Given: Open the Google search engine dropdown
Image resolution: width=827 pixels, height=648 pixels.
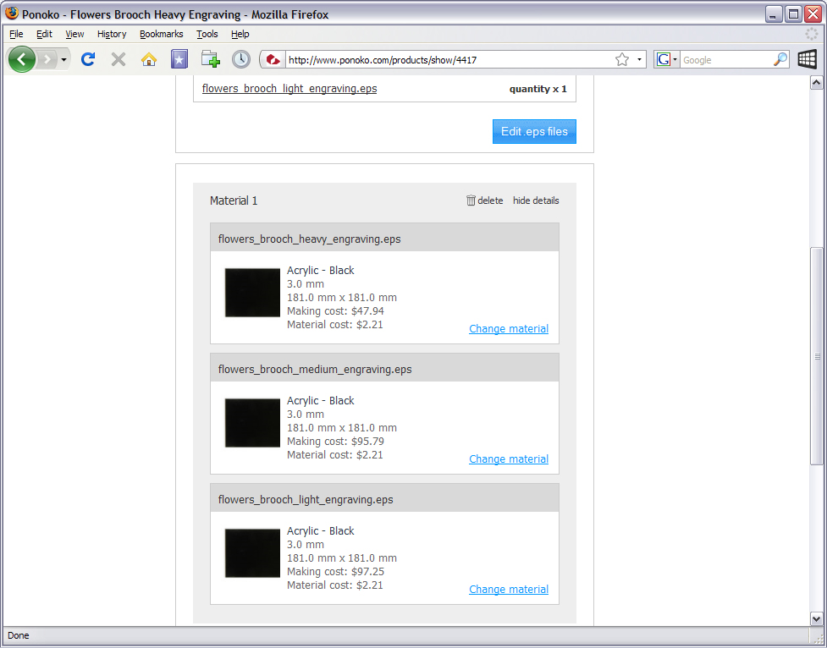Looking at the screenshot, I should [x=675, y=59].
